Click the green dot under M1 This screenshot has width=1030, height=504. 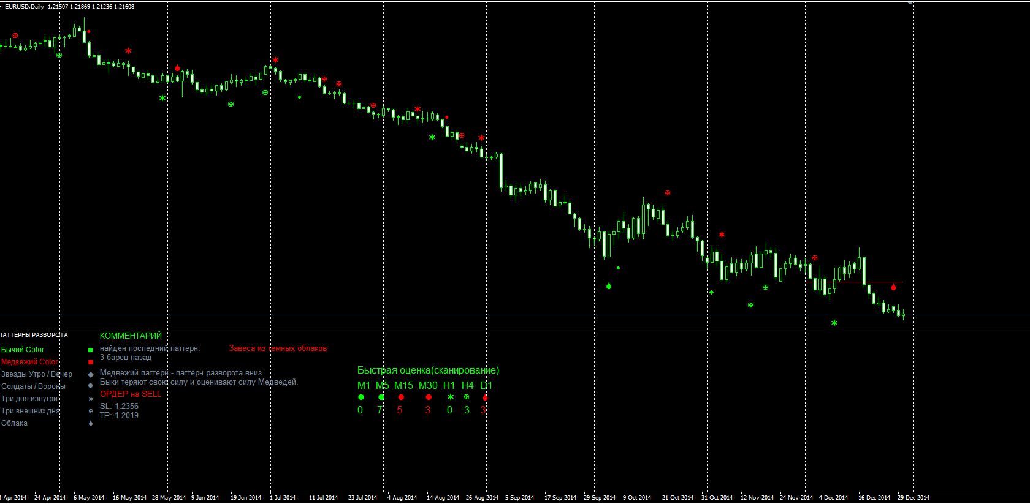click(x=361, y=397)
